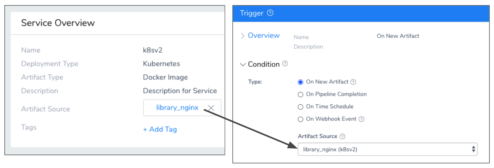The image size is (494, 168).
Task: Click the Trigger dialog header bar
Action: 361,13
